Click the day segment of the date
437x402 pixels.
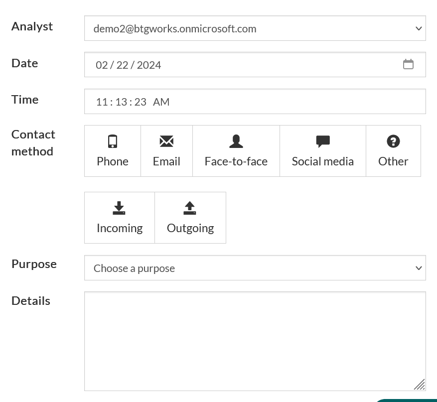pyautogui.click(x=122, y=65)
